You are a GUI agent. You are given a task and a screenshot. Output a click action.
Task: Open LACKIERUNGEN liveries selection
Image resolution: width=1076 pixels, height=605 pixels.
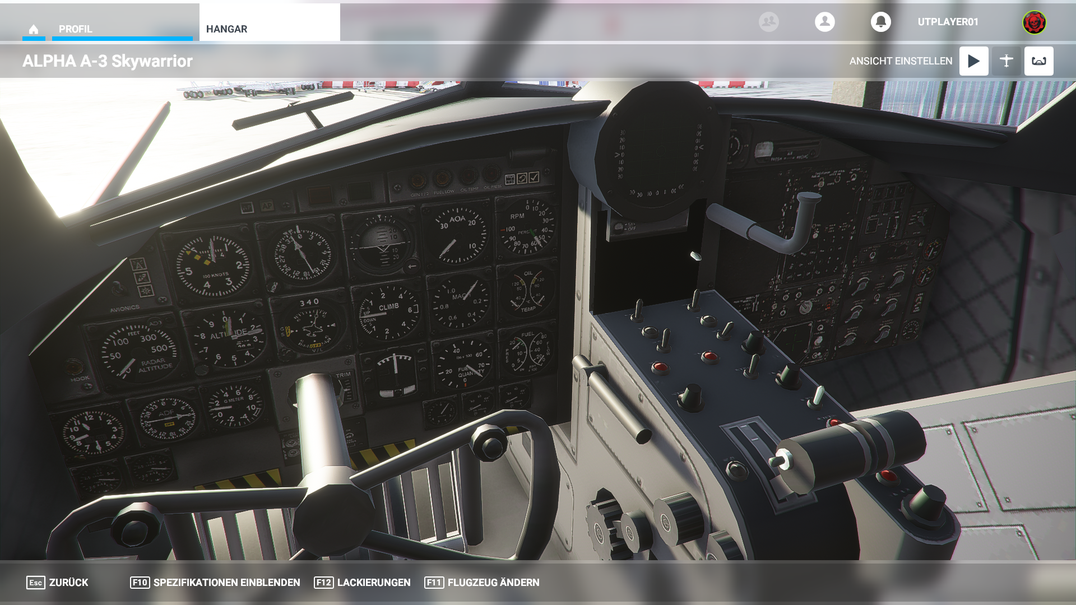coord(373,583)
